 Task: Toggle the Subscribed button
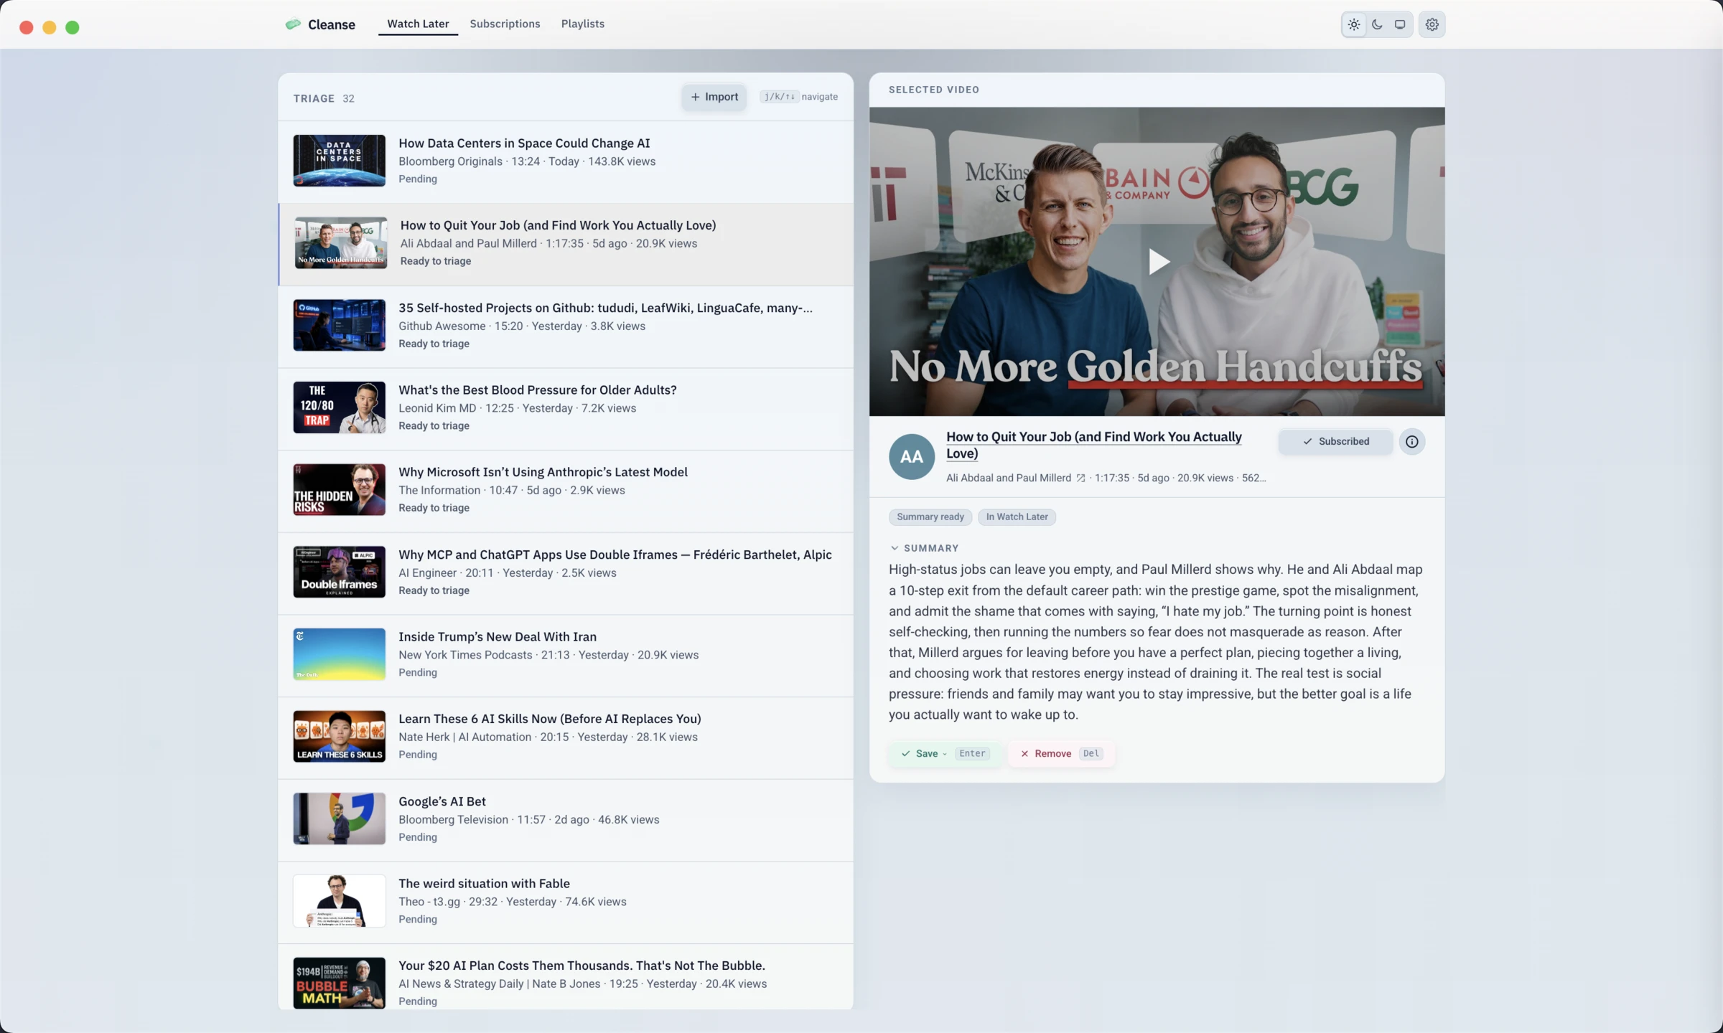1335,441
